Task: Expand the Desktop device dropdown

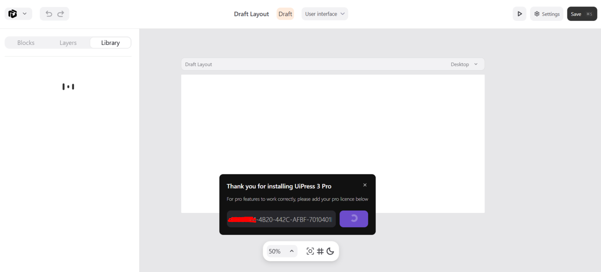Action: pyautogui.click(x=465, y=64)
